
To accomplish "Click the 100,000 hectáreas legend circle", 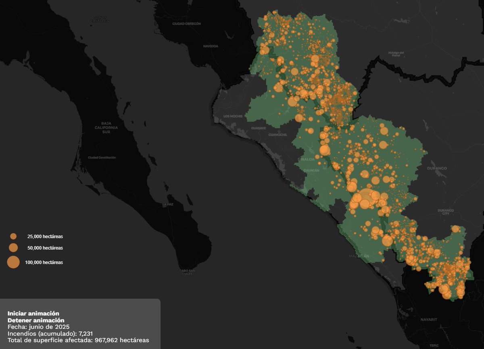I will pos(14,262).
